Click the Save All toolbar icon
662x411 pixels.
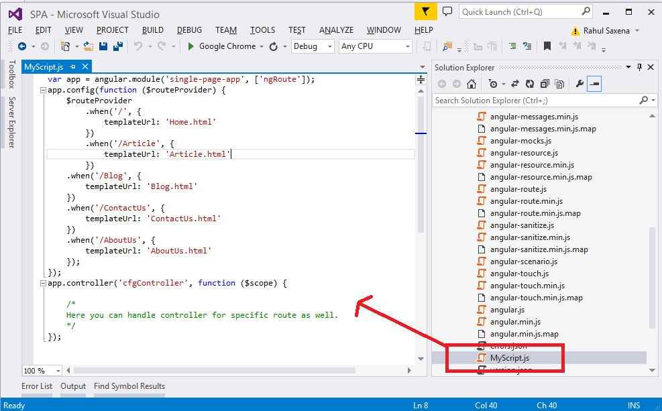coord(118,46)
